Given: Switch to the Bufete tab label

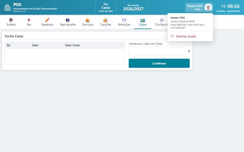Looking at the screenshot, I should coord(11,25).
